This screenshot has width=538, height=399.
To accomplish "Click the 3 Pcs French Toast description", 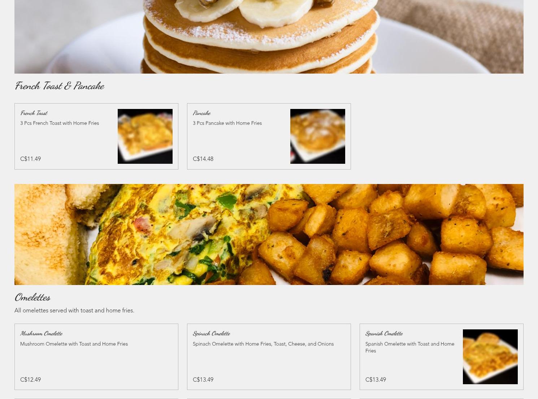I will [x=60, y=123].
